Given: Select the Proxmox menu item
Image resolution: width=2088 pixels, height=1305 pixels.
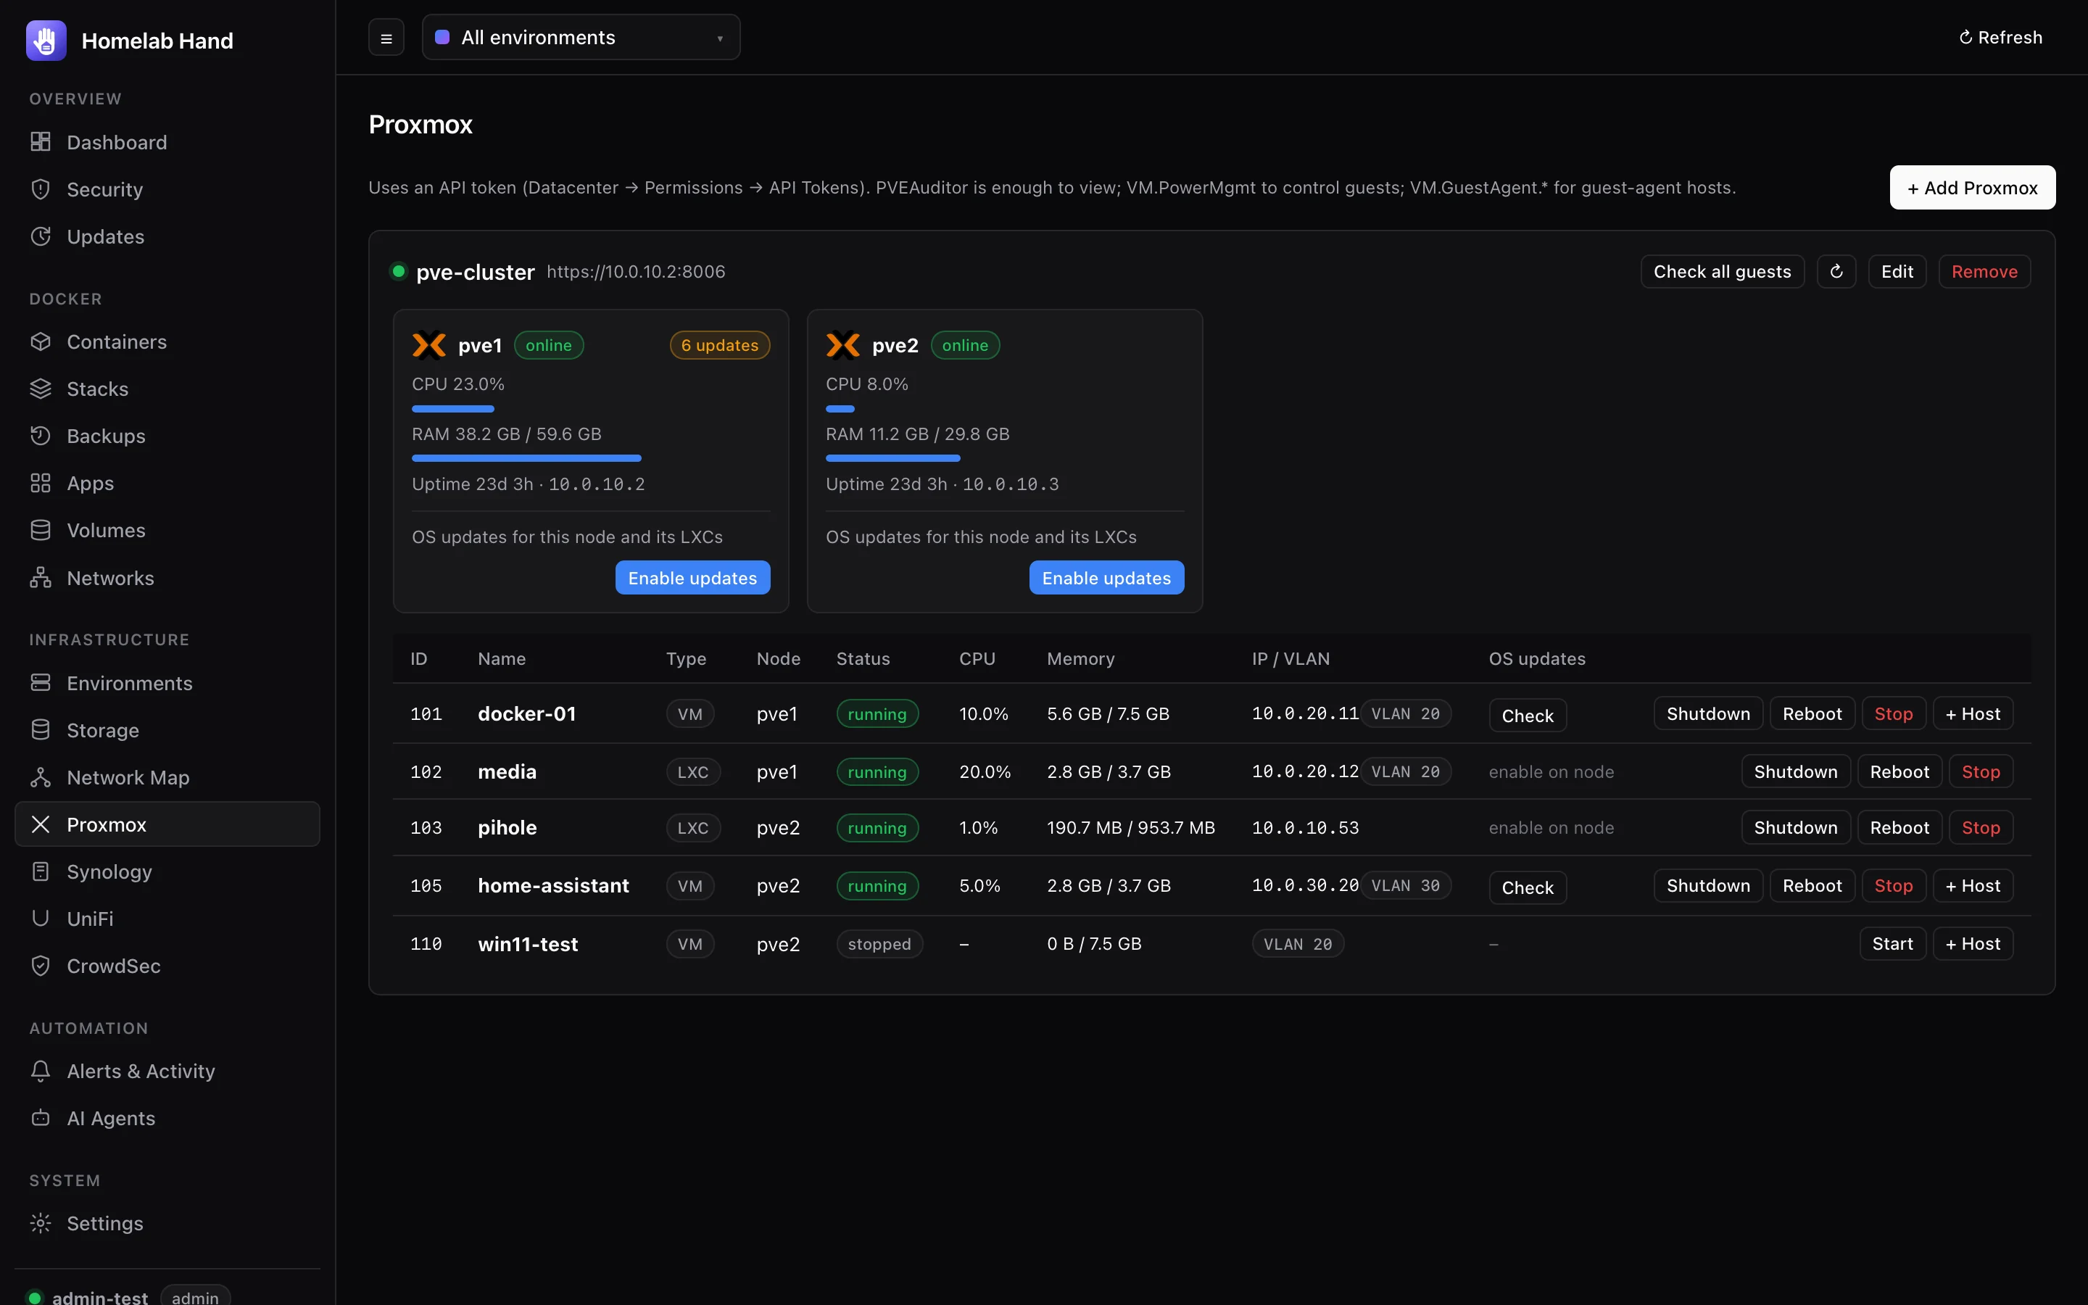Looking at the screenshot, I should pyautogui.click(x=167, y=824).
